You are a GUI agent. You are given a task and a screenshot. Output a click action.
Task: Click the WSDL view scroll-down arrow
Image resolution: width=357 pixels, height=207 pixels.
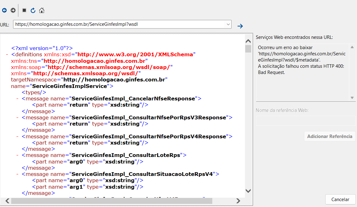click(248, 191)
